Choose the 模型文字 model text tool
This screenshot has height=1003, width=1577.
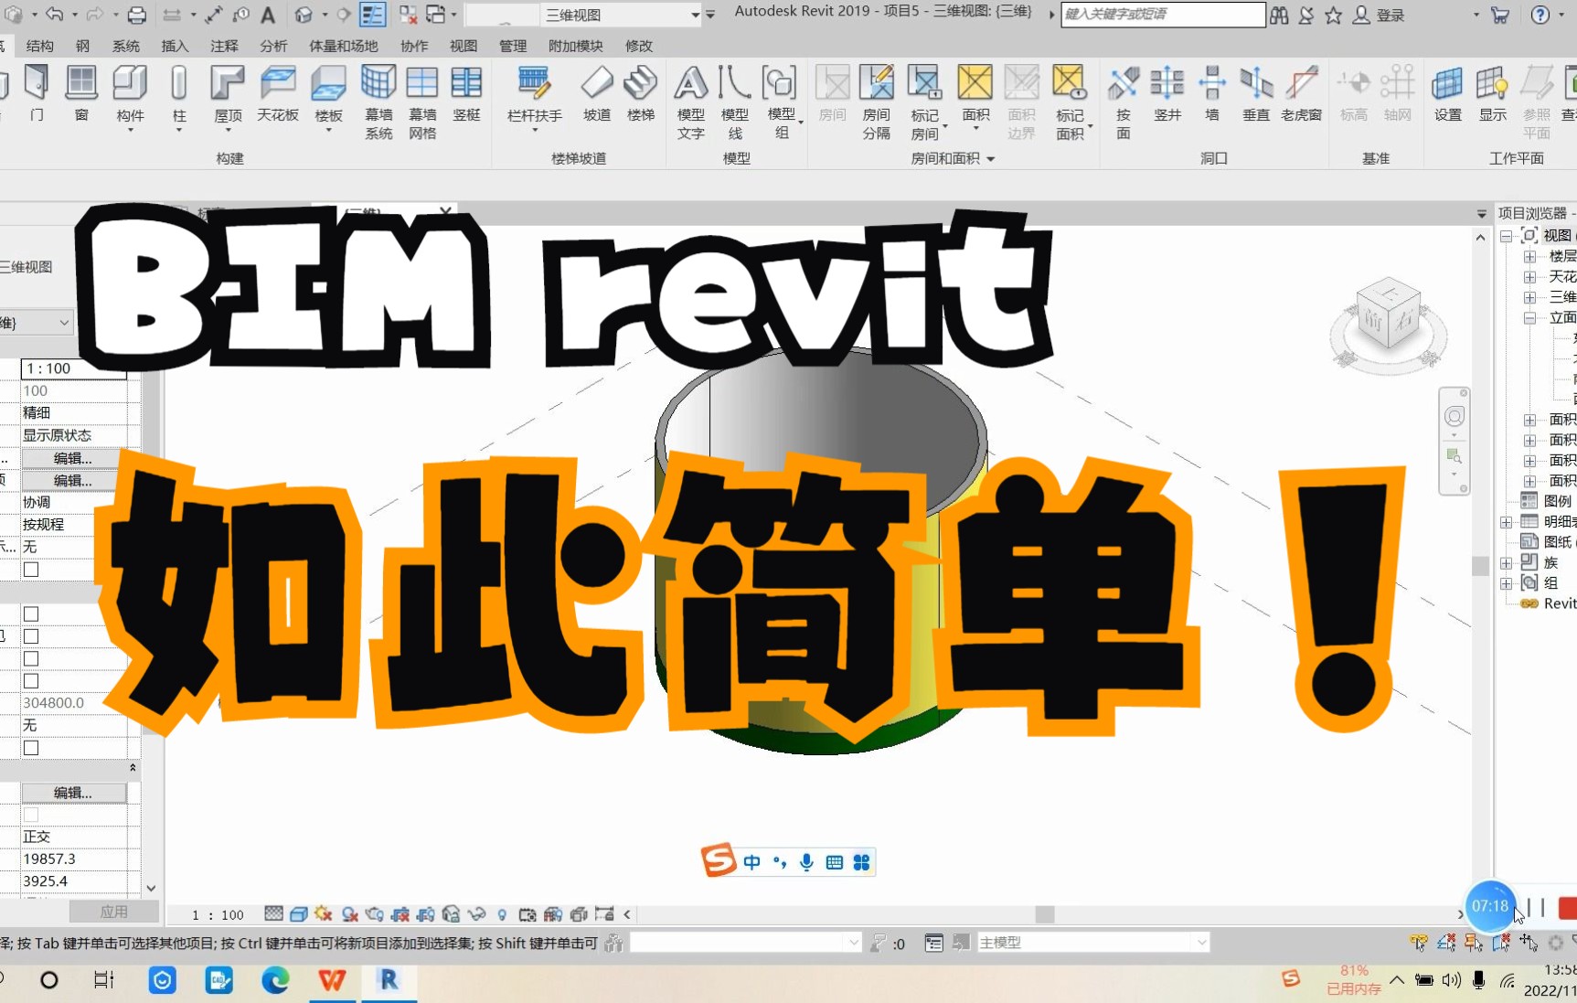(690, 101)
